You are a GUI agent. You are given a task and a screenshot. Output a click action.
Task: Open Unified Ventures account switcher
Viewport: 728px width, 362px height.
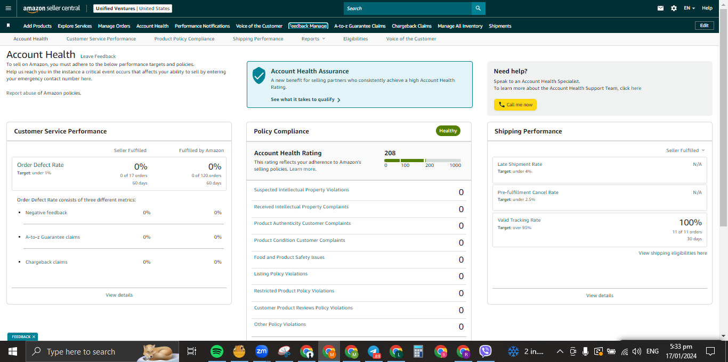point(133,9)
